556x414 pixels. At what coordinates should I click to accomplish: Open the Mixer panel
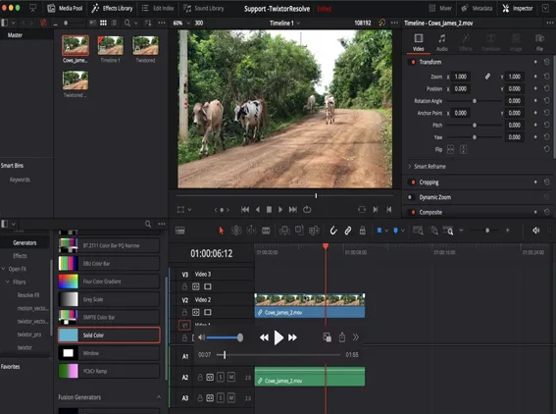[x=440, y=8]
